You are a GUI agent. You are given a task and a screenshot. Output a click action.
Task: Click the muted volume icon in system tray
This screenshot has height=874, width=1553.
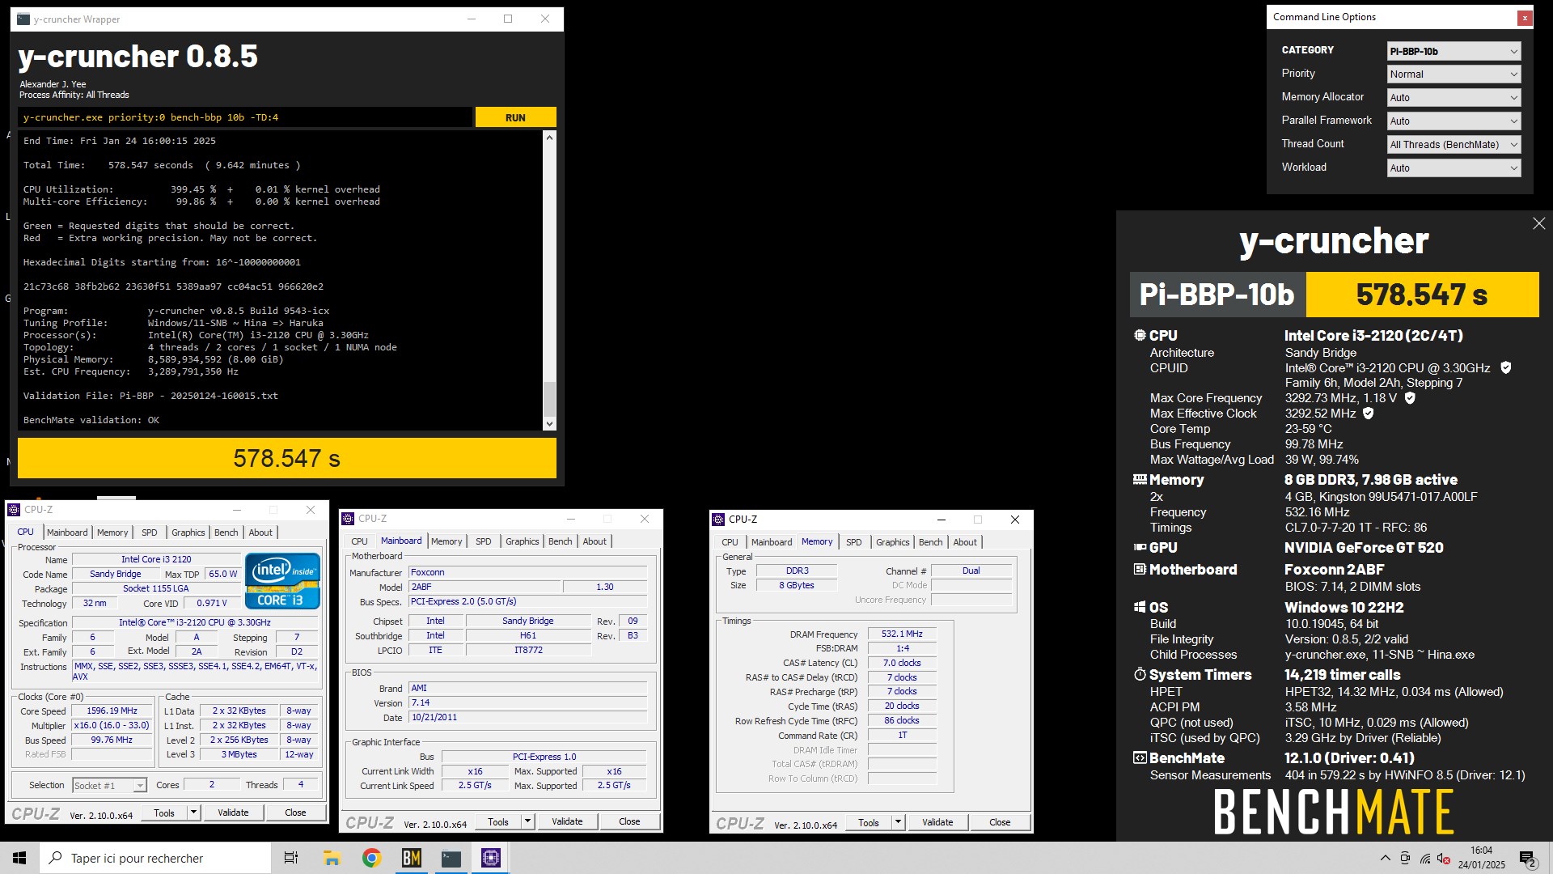(1444, 858)
